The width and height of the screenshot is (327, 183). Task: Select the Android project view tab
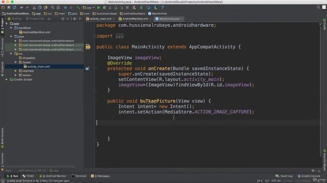tap(15, 19)
